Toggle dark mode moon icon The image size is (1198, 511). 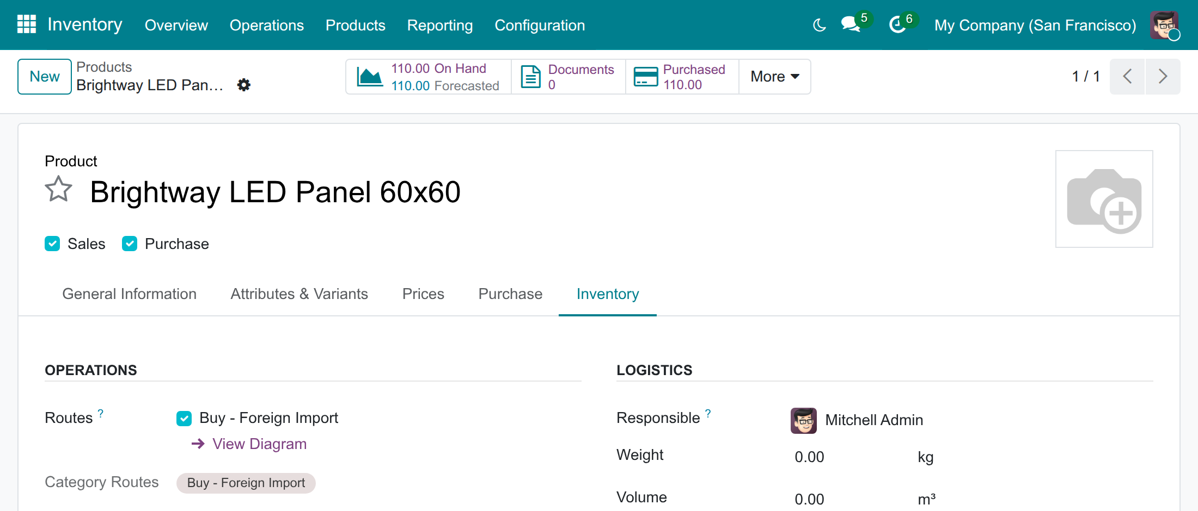(x=820, y=25)
